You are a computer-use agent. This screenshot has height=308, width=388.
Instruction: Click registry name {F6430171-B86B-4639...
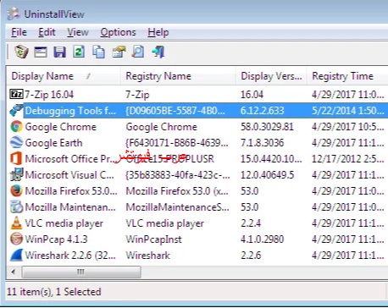click(x=177, y=143)
